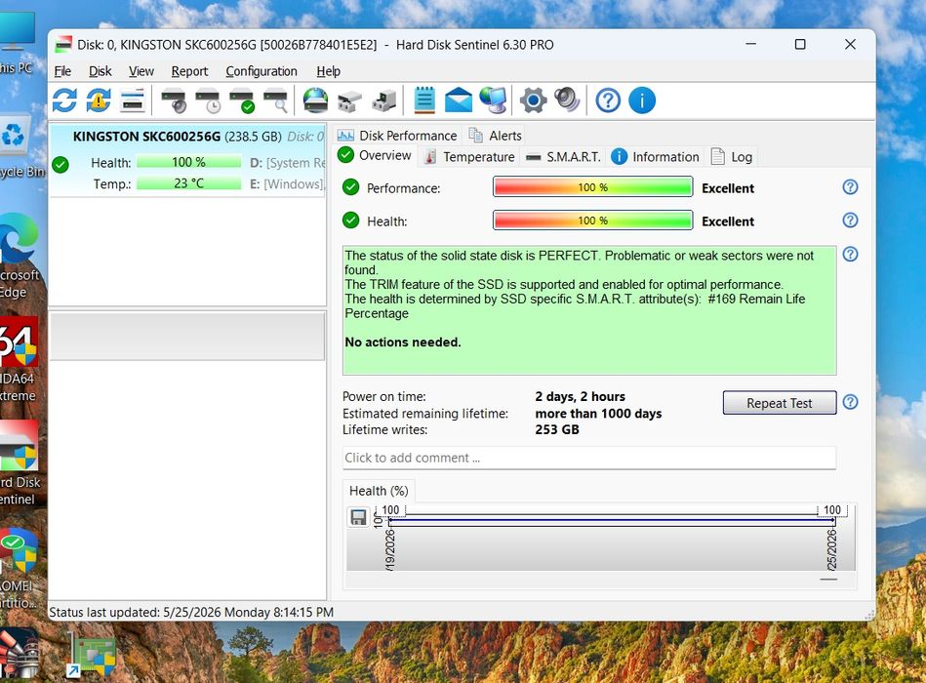The image size is (926, 683).
Task: Click the disk with green checkmark icon
Action: (243, 100)
